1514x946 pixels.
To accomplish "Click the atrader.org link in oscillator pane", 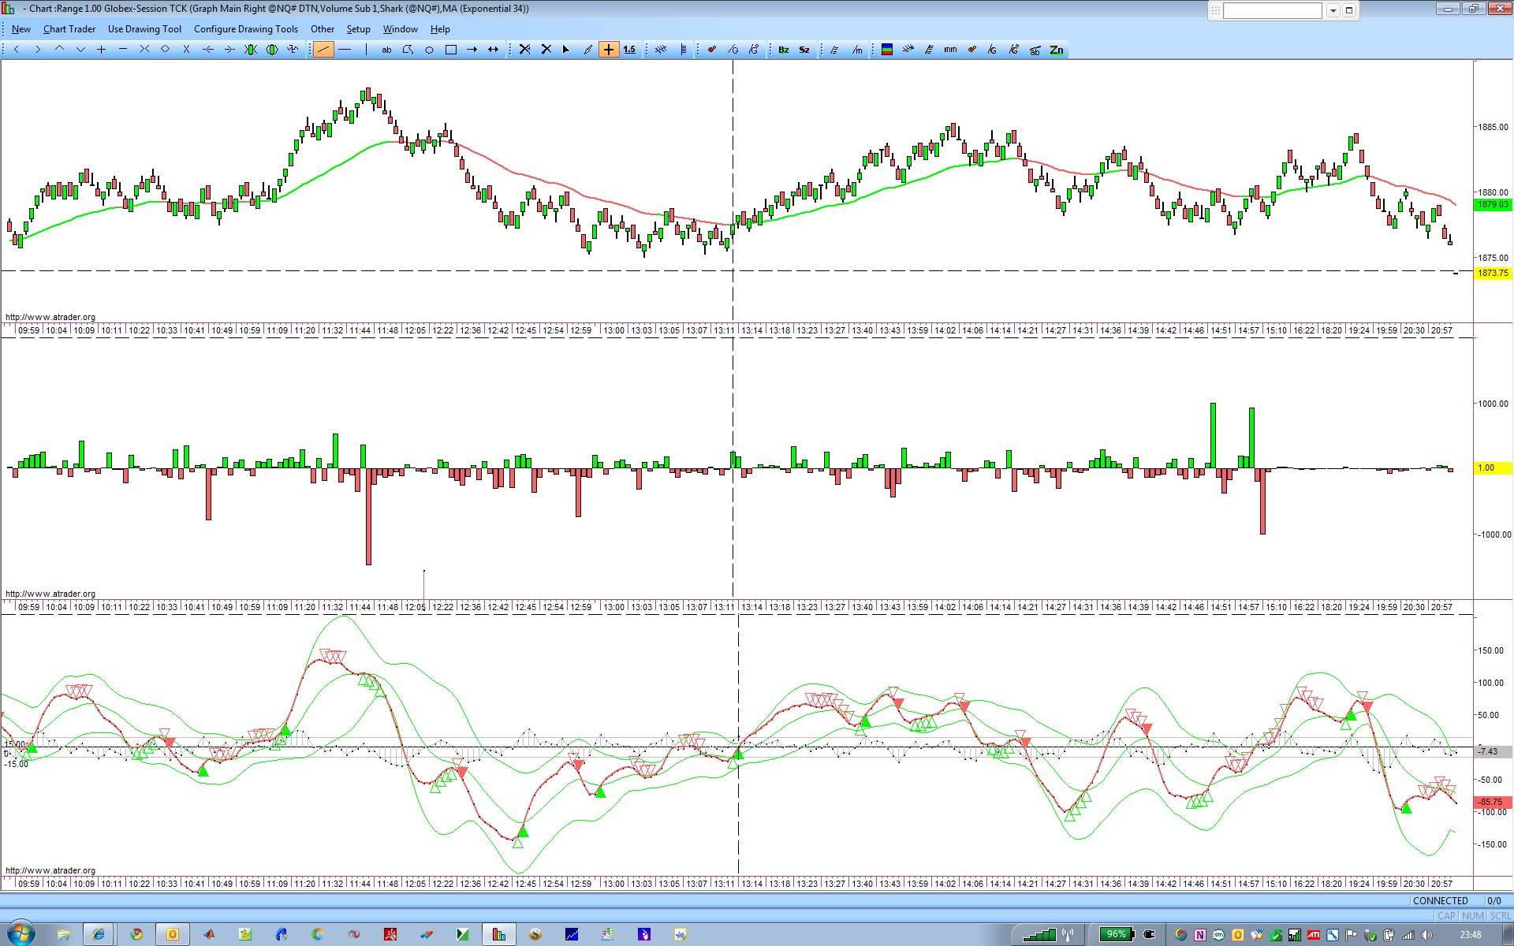I will 50,870.
